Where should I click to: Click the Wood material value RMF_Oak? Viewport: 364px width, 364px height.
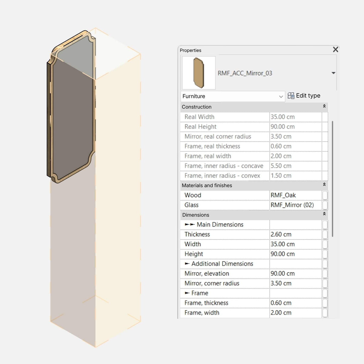click(295, 195)
